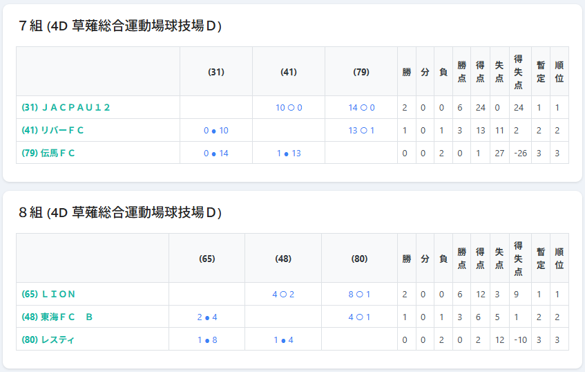
Task: Open the (79) 伝馬ＦＣ team link
Action: 48,153
